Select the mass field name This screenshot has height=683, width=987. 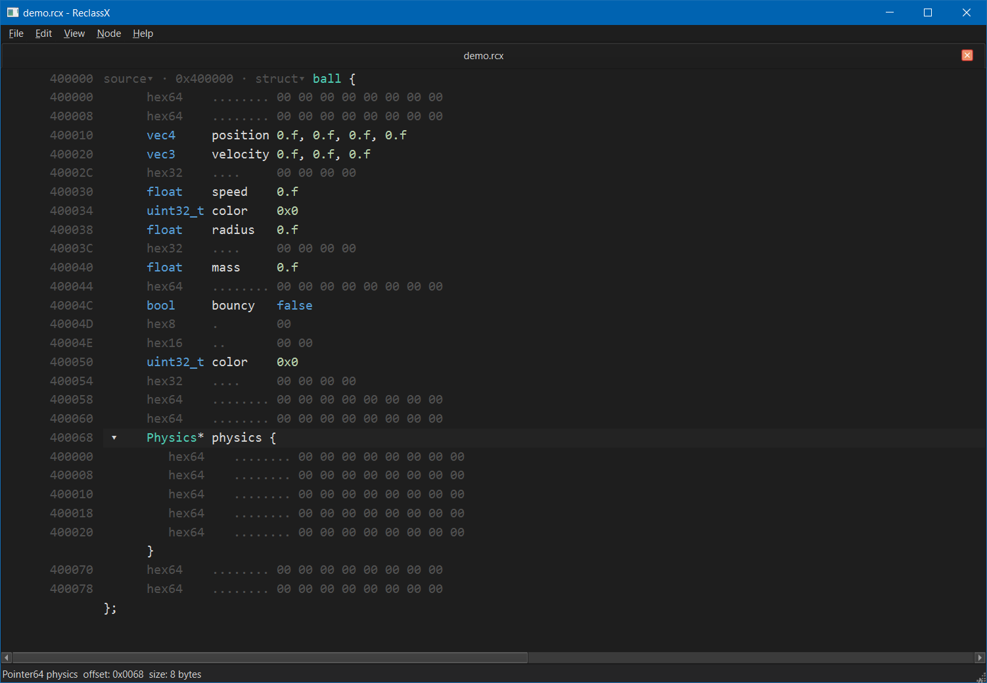(x=226, y=268)
